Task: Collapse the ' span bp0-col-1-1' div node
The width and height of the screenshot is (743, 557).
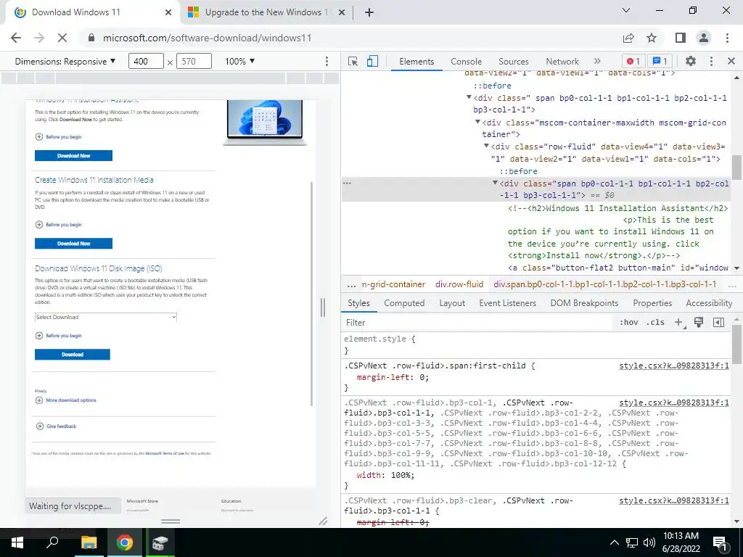Action: point(469,97)
